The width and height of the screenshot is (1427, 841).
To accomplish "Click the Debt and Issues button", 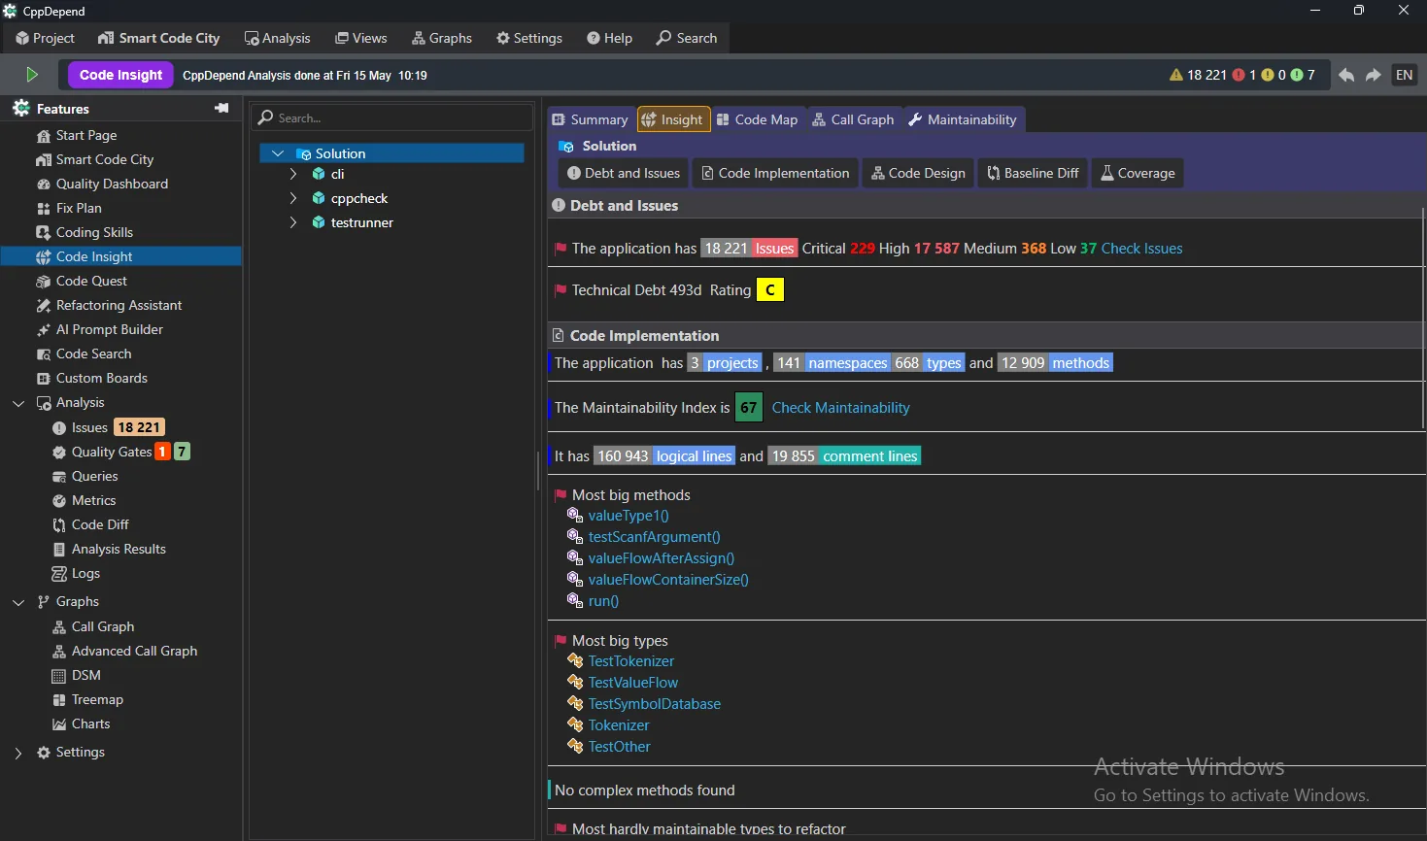I will tap(624, 173).
